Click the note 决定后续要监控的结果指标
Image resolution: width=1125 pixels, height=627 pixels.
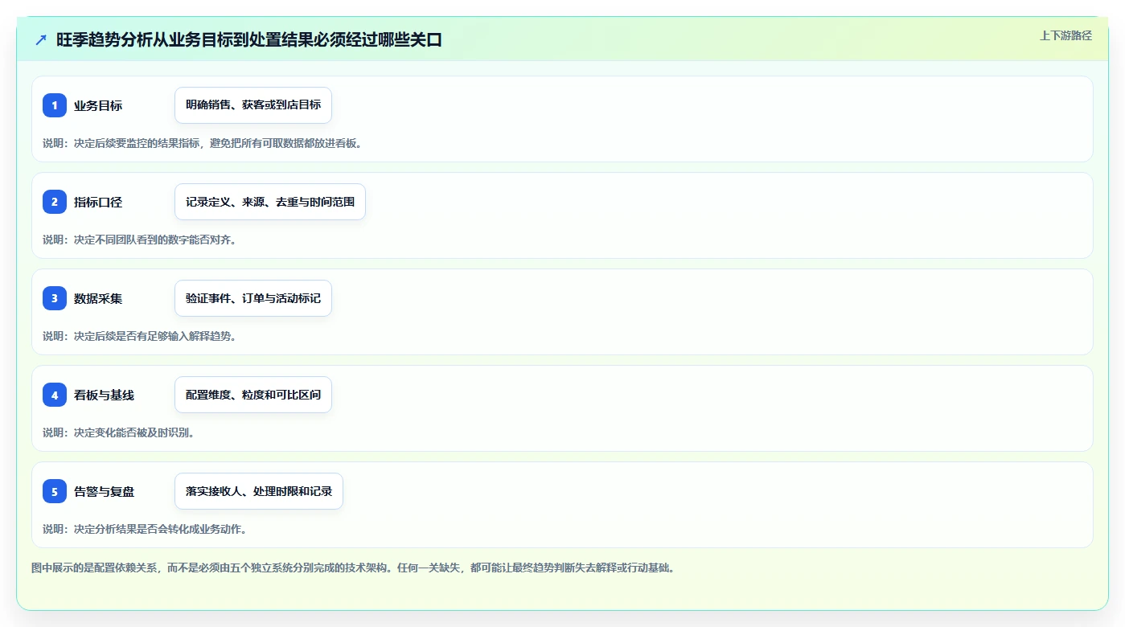[202, 143]
